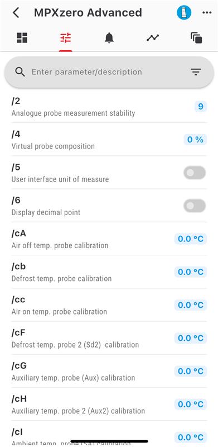
Task: Open the alarms bell tab
Action: (x=109, y=37)
